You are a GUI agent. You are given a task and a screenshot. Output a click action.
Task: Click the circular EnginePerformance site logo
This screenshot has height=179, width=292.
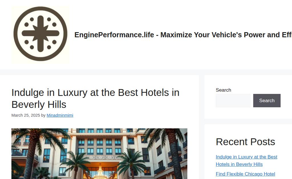[x=40, y=34]
